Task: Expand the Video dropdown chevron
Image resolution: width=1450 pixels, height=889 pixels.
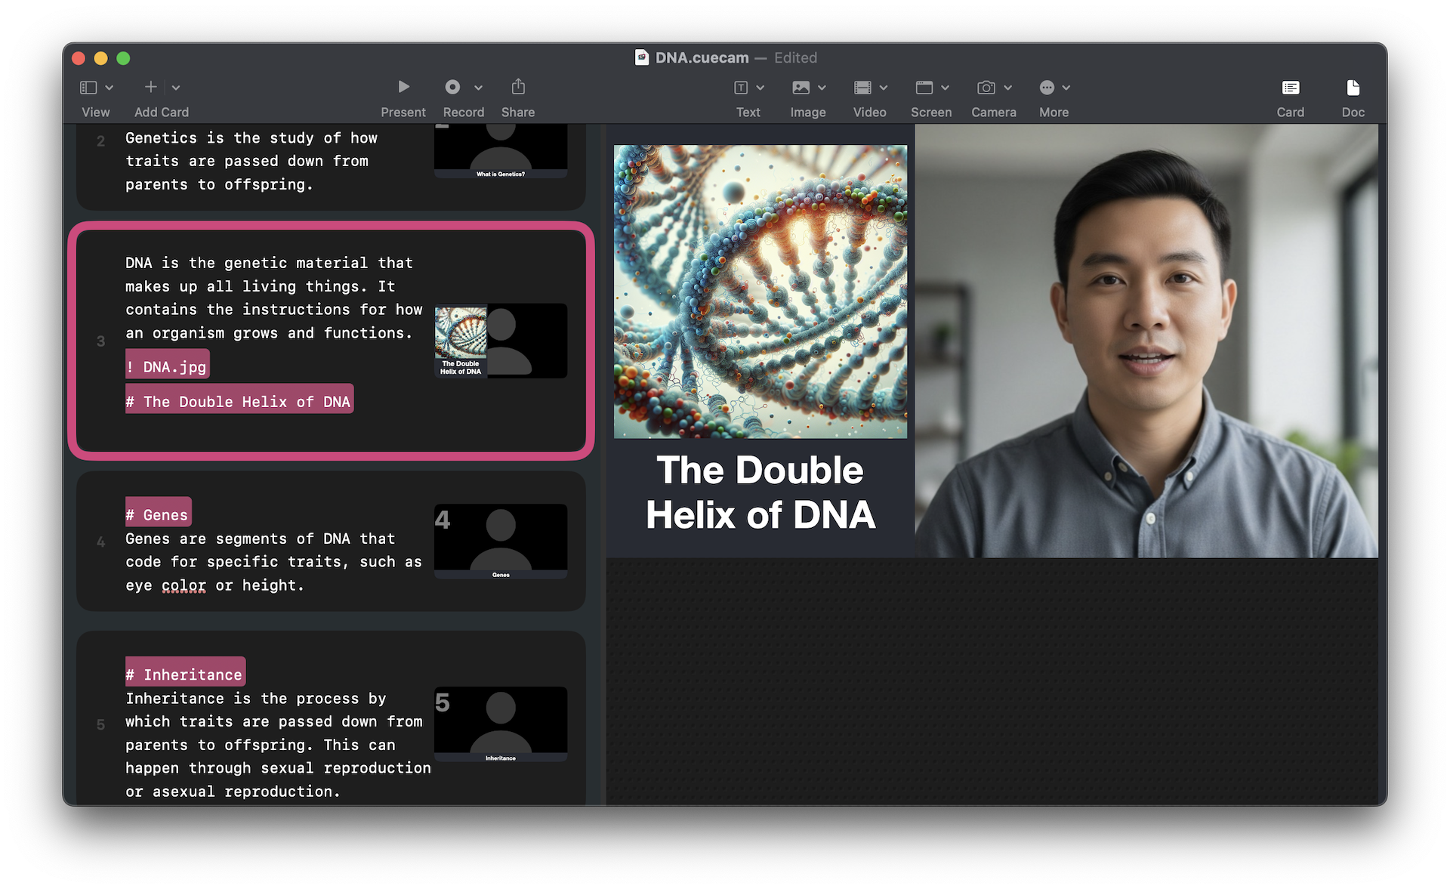Action: click(x=884, y=88)
